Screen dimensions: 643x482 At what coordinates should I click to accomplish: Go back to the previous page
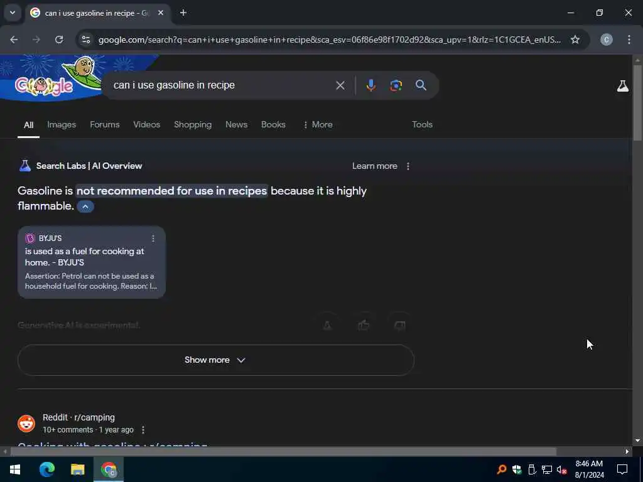point(14,40)
